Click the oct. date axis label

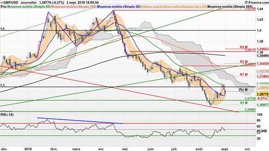coord(247,149)
